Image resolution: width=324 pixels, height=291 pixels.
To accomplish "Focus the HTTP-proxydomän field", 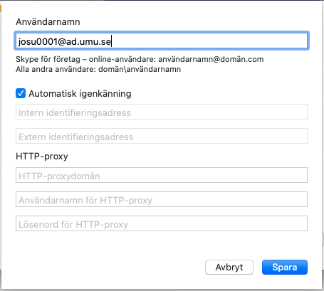I will pos(162,175).
